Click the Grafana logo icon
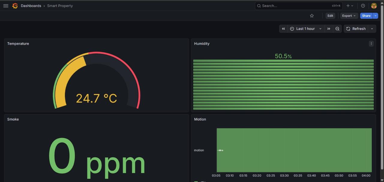The height and width of the screenshot is (182, 384). 15,6
